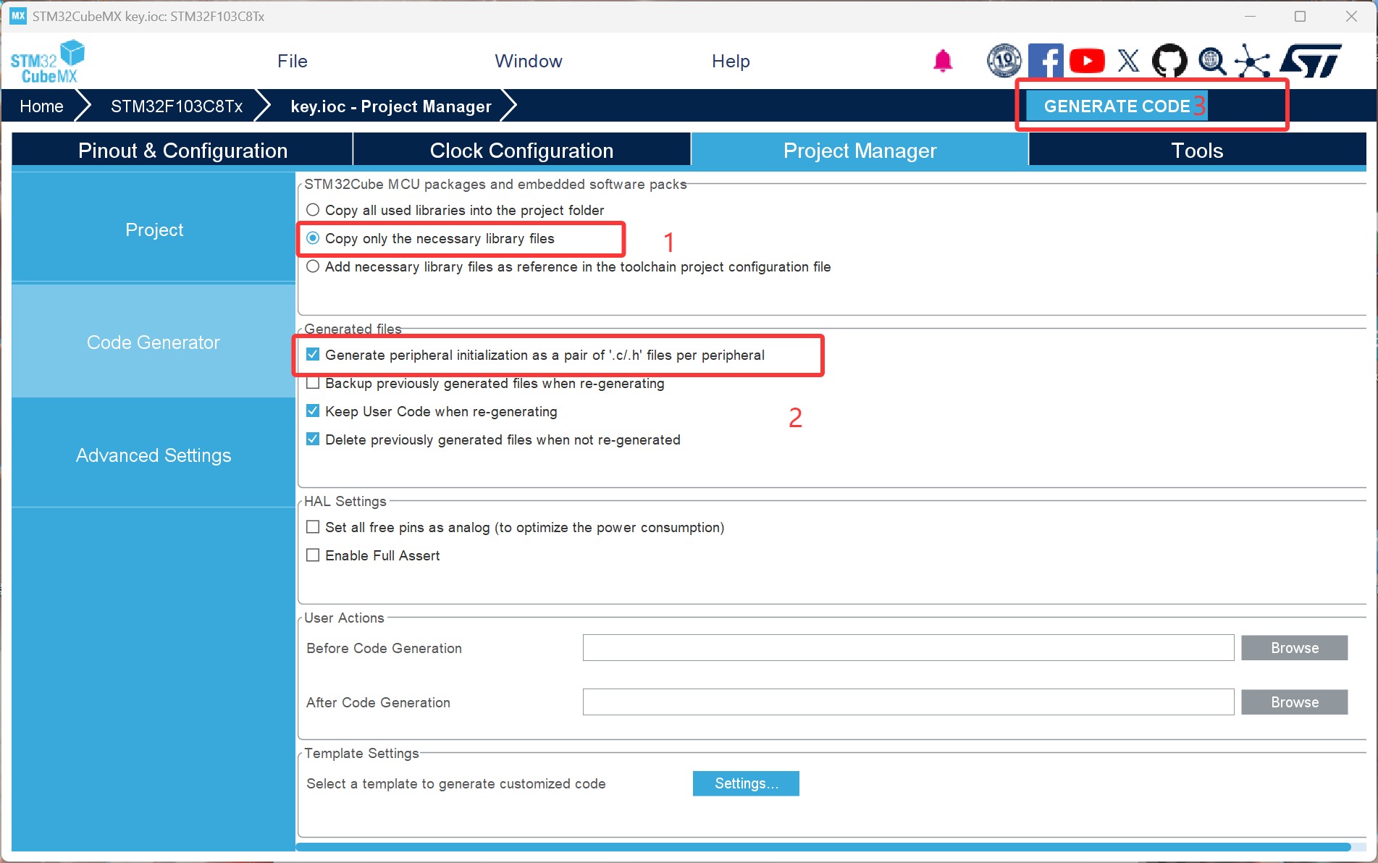Go to Home breadcrumb

tap(41, 106)
